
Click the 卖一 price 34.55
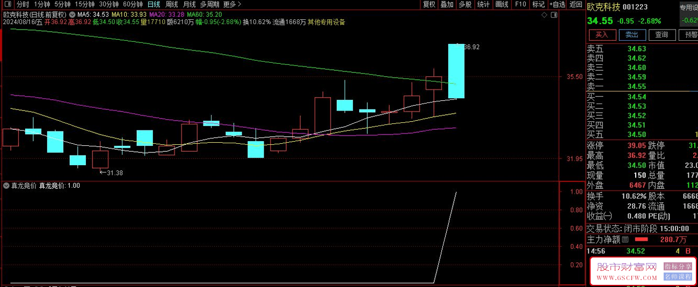click(636, 86)
